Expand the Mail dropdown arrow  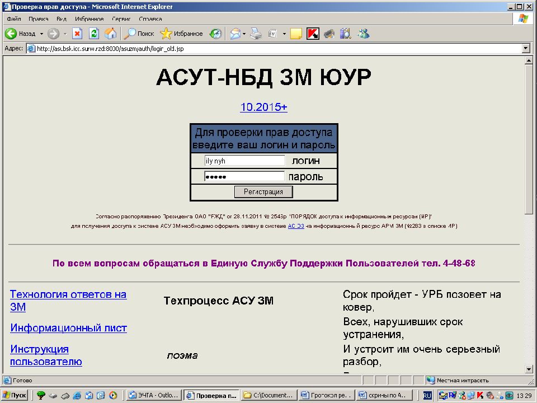(x=244, y=34)
